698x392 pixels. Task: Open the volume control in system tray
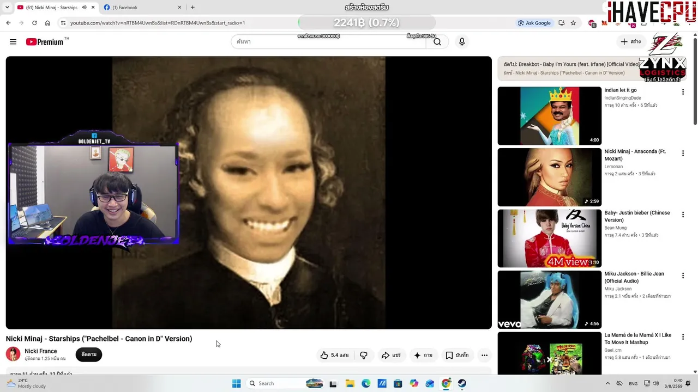[655, 383]
